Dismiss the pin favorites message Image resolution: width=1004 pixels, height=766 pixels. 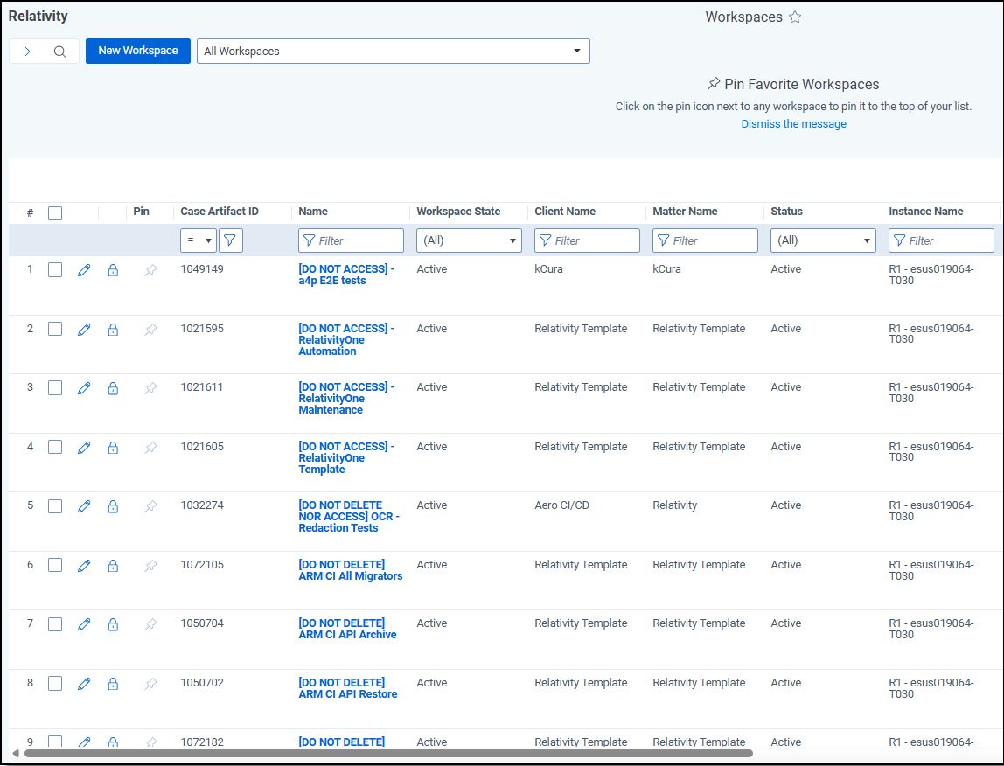click(x=793, y=123)
